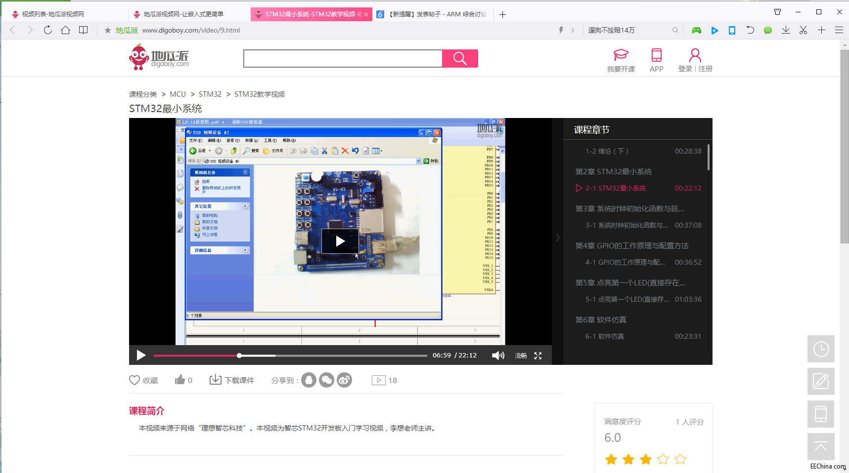
Task: Collapse chapter panel with side arrow
Action: coord(557,237)
